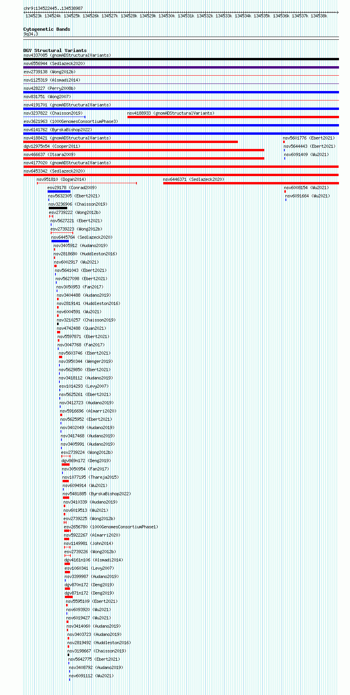
Task: Select nsv5601776 (Ebert2021) label
Action: [x=309, y=138]
